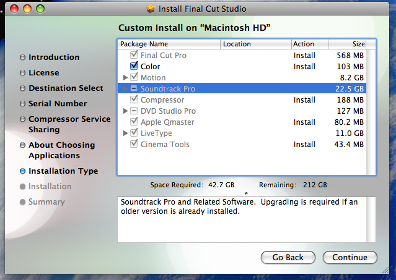Click the Space Required 42.7 GB label
Viewport: 396px width, 280px height.
[192, 185]
